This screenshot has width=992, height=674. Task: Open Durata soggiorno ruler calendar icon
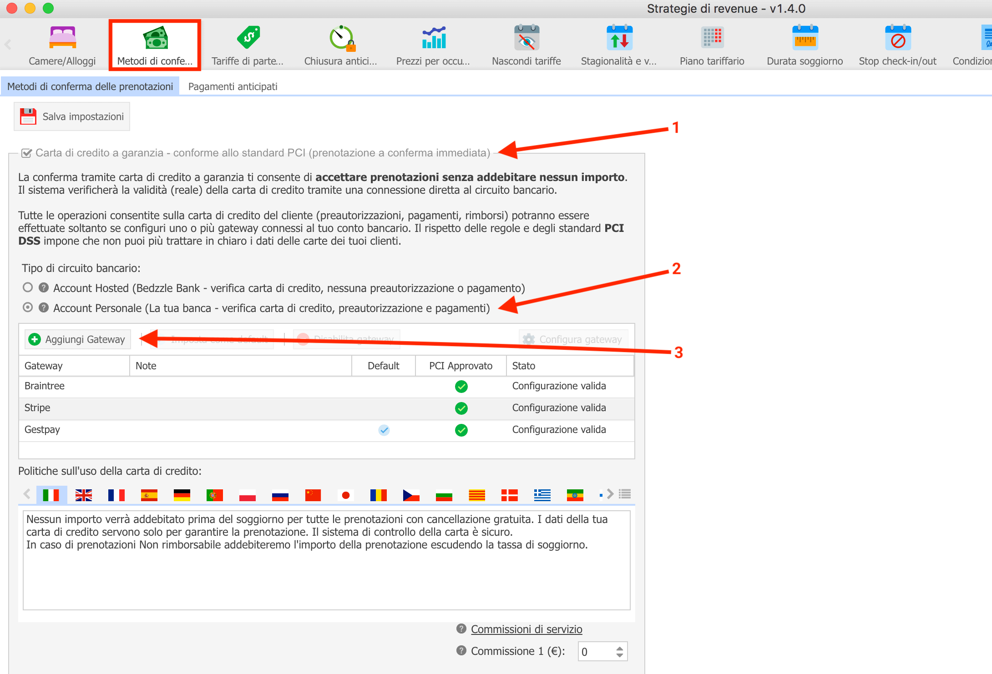click(805, 38)
